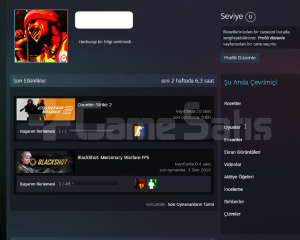The height and width of the screenshot is (240, 300).
Task: Click the Profili Düzenle button
Action: click(x=240, y=58)
